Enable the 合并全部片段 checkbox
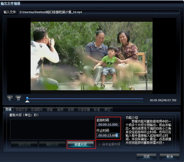The width and height of the screenshot is (184, 162). [x=99, y=144]
